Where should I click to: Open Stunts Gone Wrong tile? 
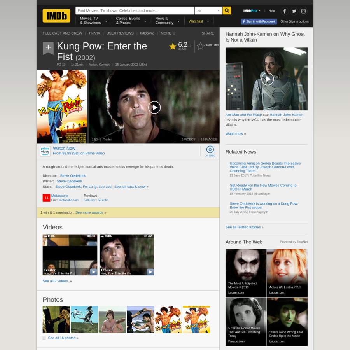[287, 322]
